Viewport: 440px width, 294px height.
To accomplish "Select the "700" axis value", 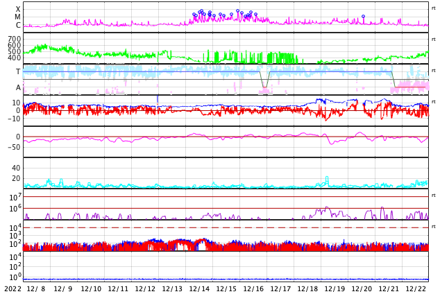I will [15, 39].
